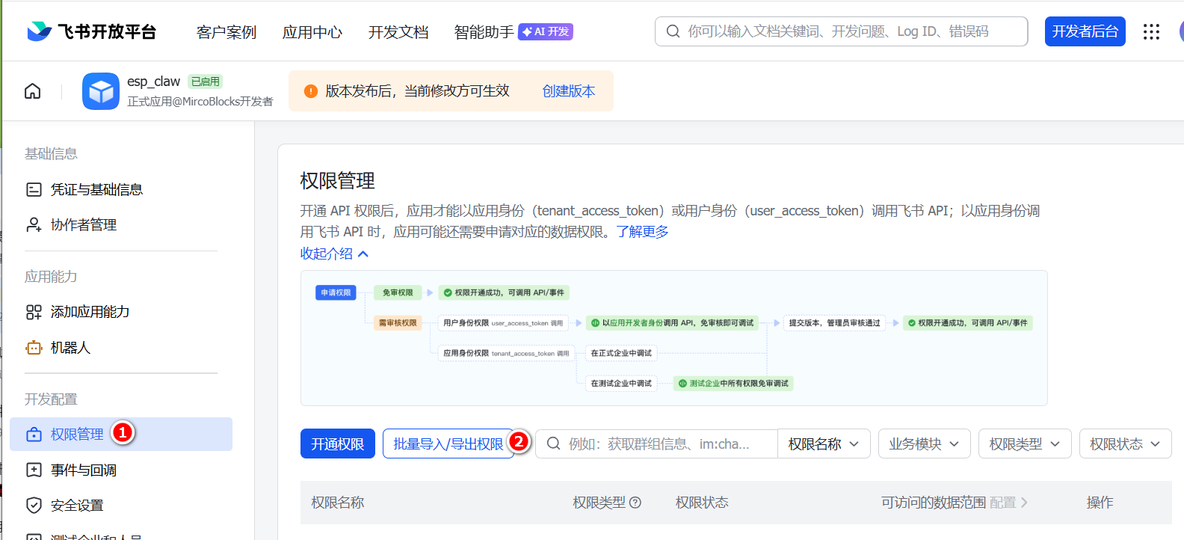Click the help icon next to 权限类型 column

(635, 503)
